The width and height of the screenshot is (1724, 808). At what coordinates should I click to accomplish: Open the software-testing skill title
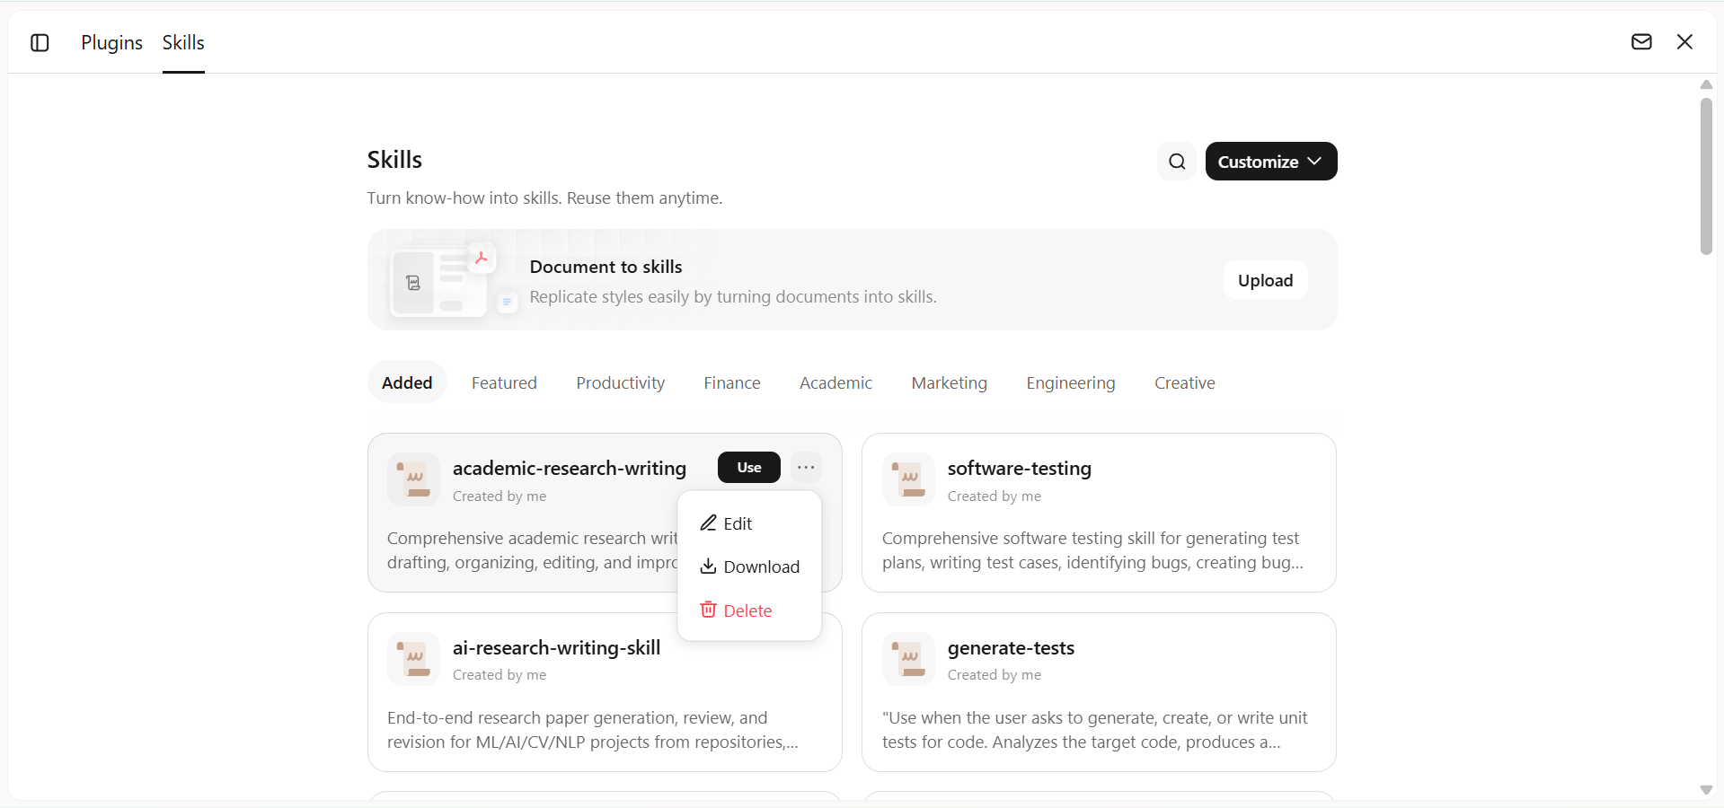point(1020,468)
